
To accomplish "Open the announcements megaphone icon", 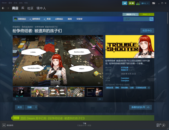I will 125,3.
